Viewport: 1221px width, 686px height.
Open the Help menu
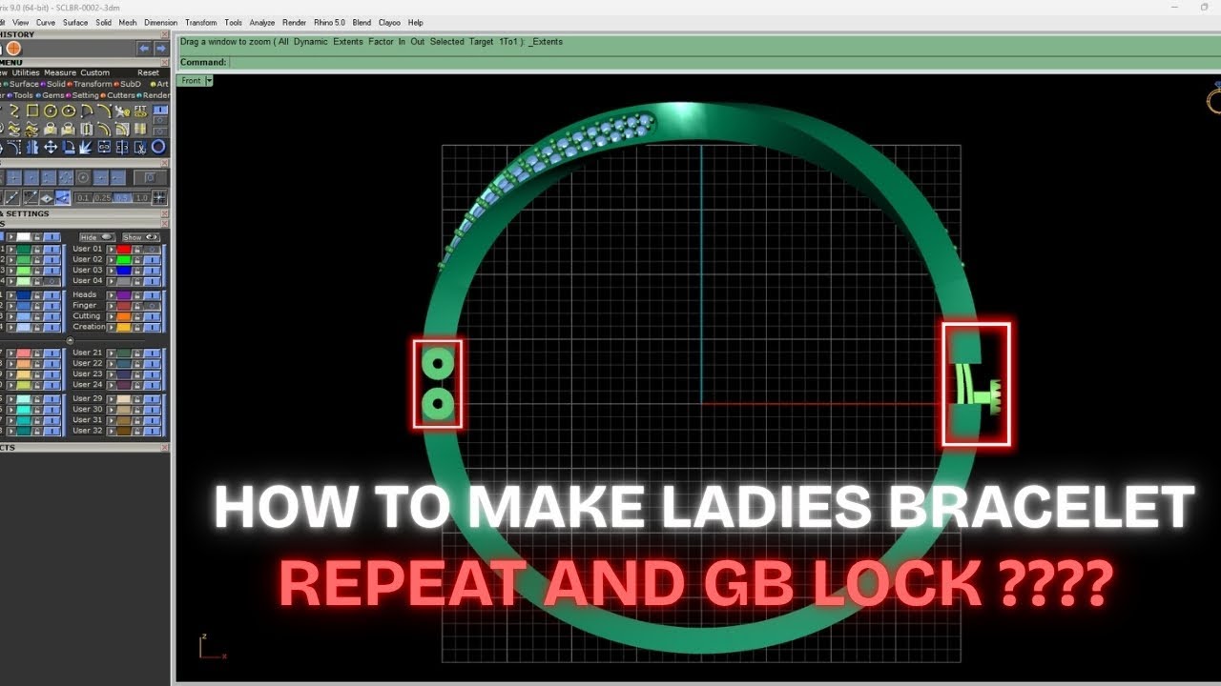(415, 22)
